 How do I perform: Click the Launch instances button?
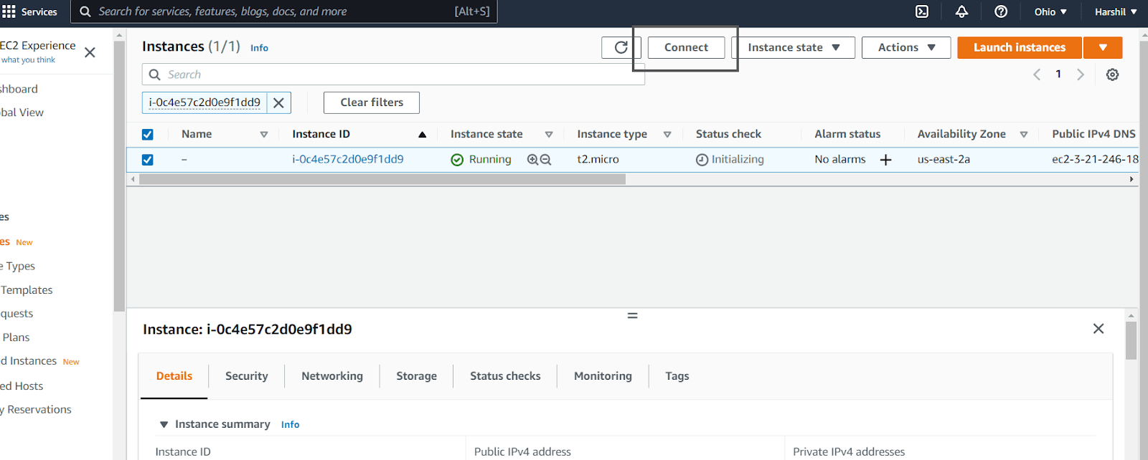coord(1020,47)
